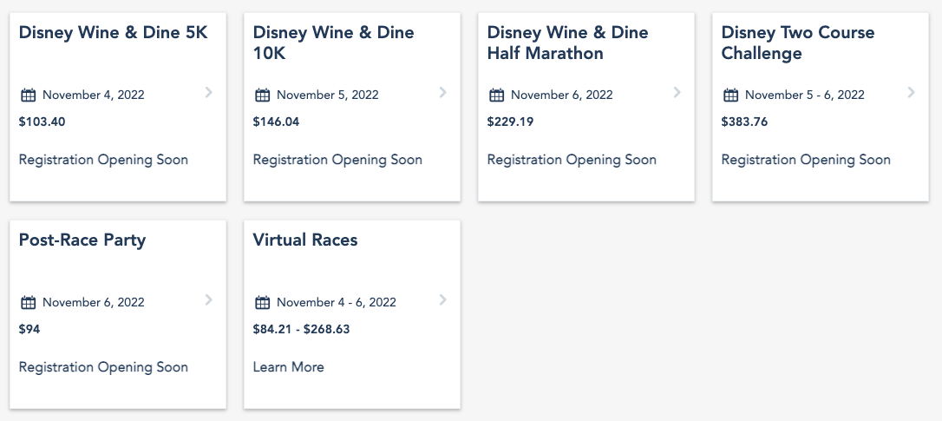Open Post-Race Party chevron arrow

coord(209,299)
